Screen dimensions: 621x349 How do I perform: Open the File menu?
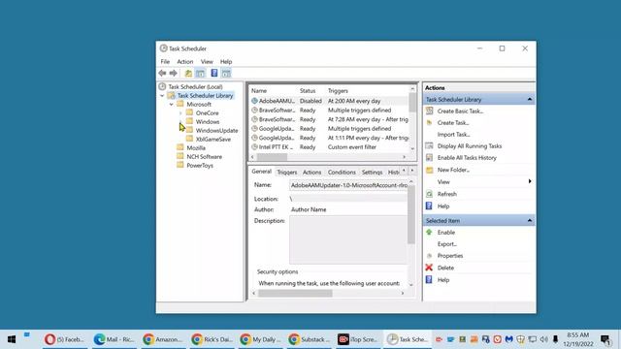tap(165, 62)
